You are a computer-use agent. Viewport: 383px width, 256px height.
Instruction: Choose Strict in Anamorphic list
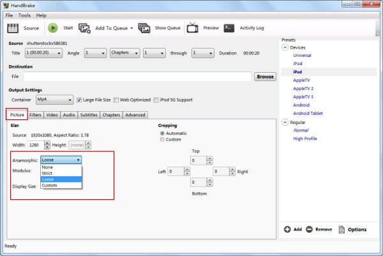point(61,173)
